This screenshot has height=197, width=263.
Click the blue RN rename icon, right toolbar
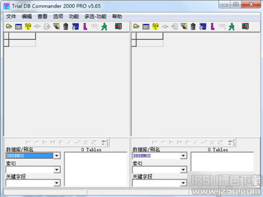(203, 27)
